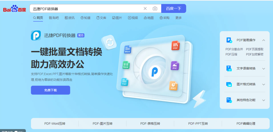Open the PDF压缩 link

point(231,54)
